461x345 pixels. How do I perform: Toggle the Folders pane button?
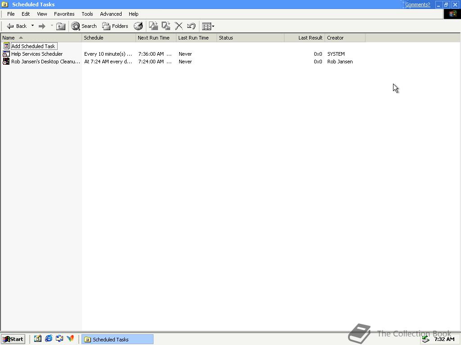click(115, 26)
